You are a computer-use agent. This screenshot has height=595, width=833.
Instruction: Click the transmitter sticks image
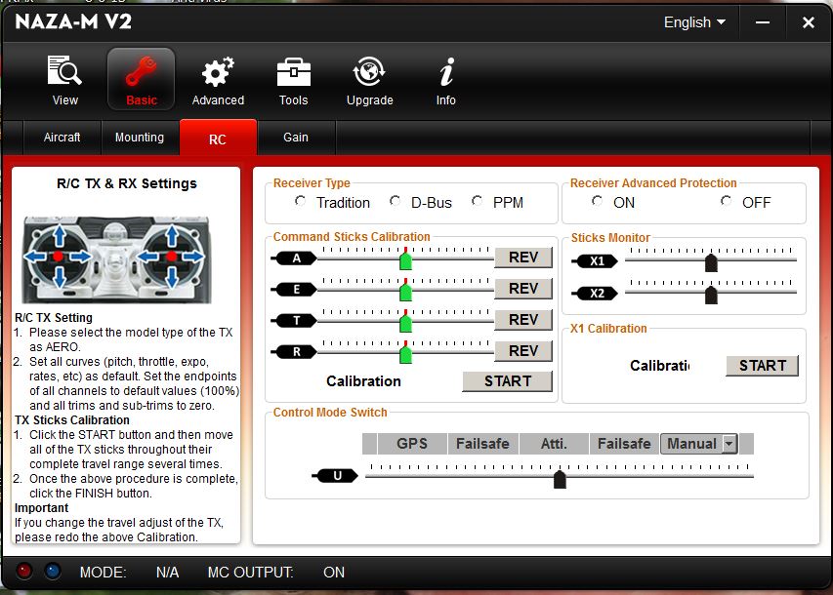(x=116, y=258)
